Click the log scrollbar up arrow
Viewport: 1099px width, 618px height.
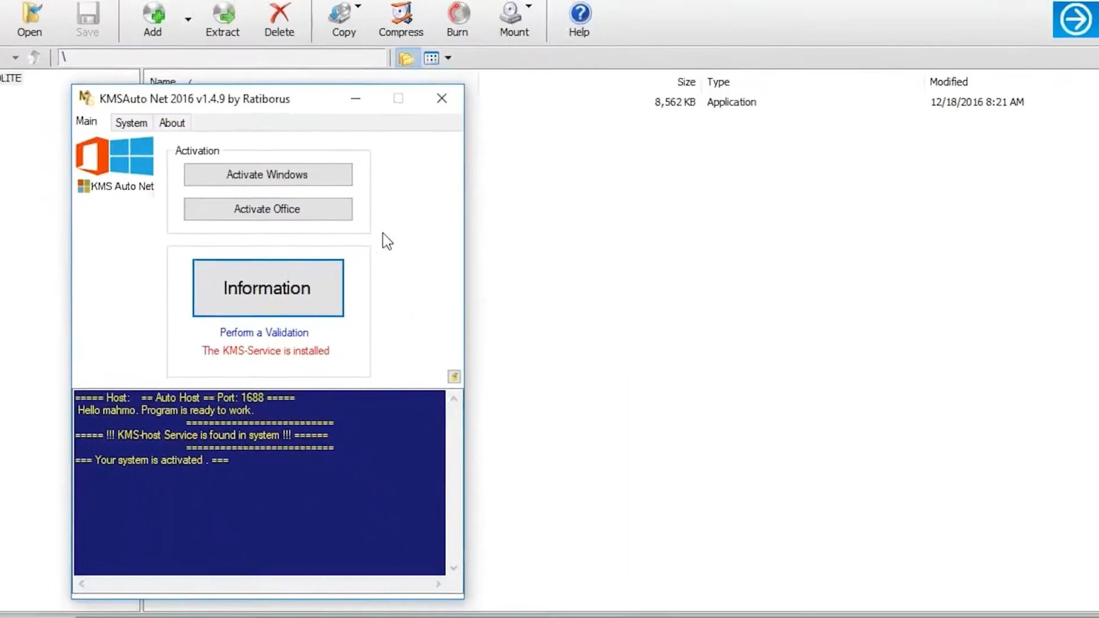pos(454,398)
